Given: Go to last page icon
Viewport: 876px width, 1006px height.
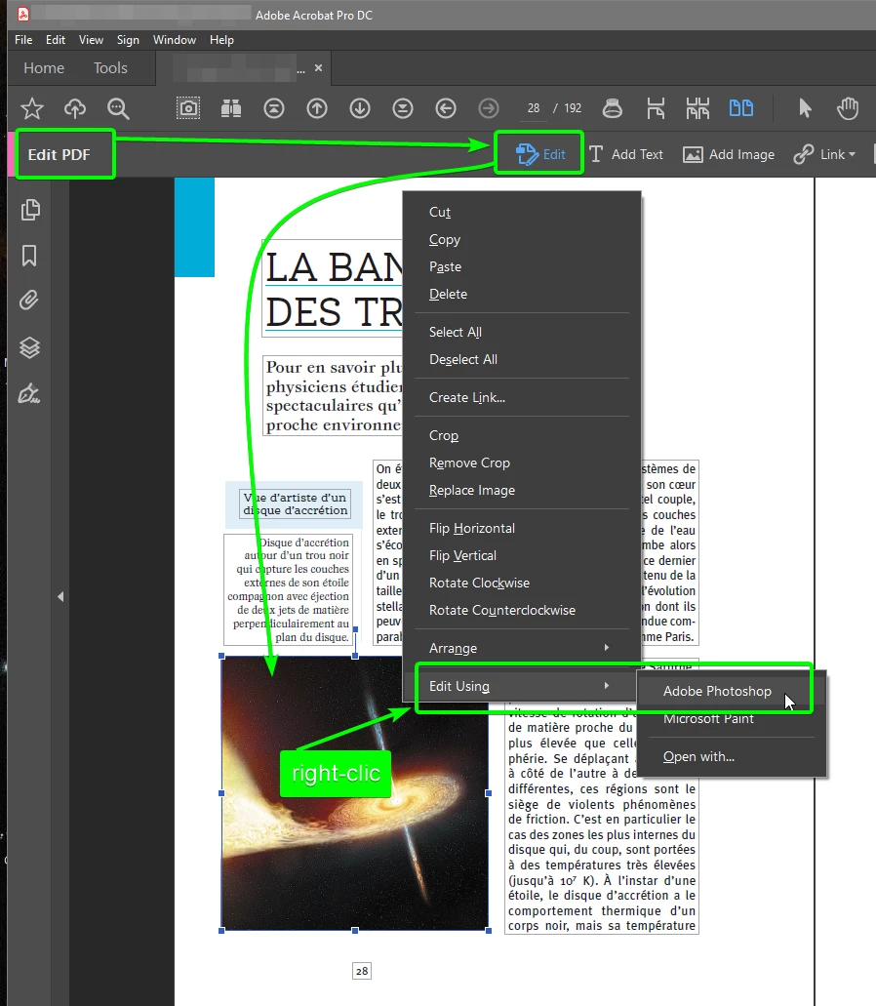Looking at the screenshot, I should (403, 108).
